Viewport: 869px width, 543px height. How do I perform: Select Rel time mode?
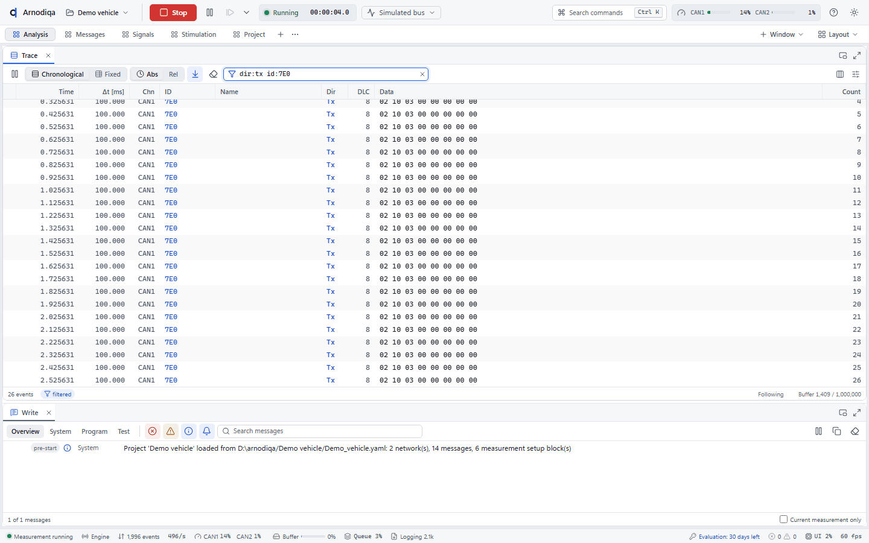tap(173, 74)
